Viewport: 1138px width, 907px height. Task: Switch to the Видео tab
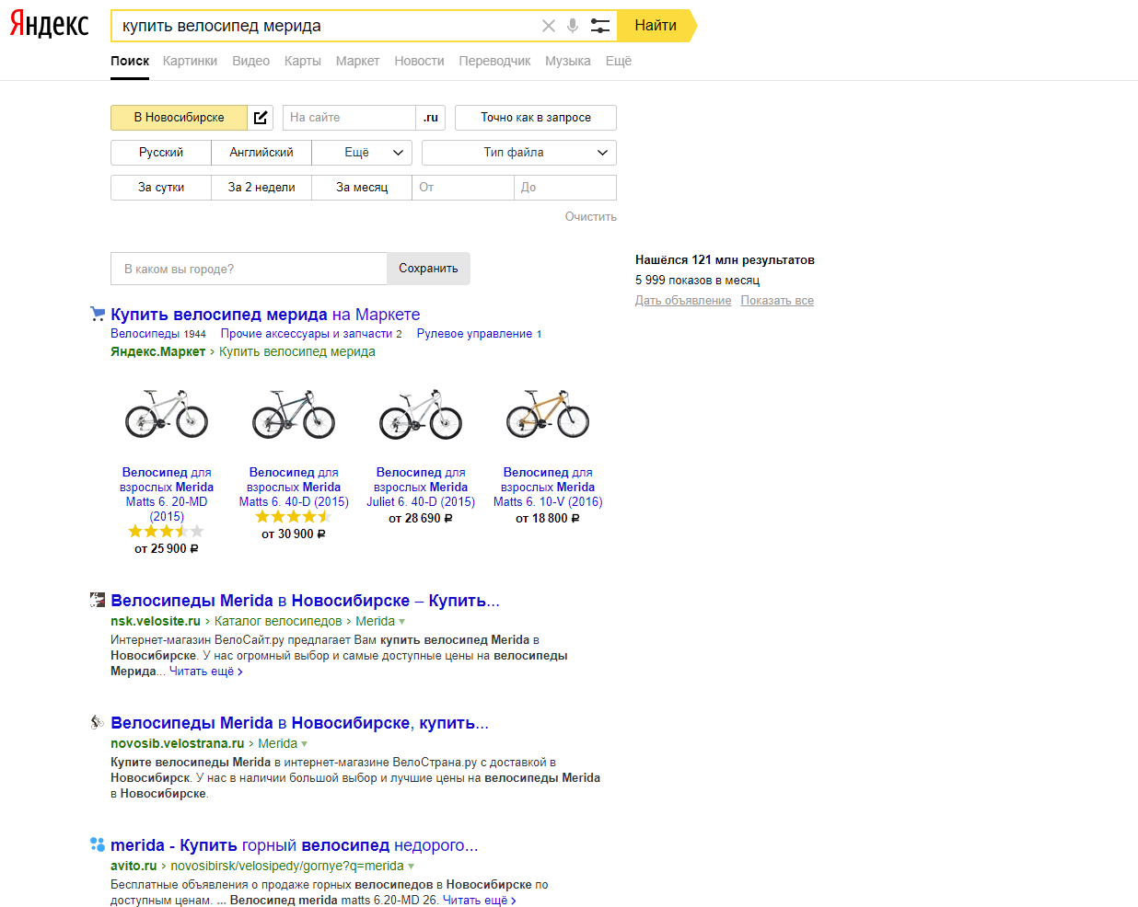coord(250,61)
